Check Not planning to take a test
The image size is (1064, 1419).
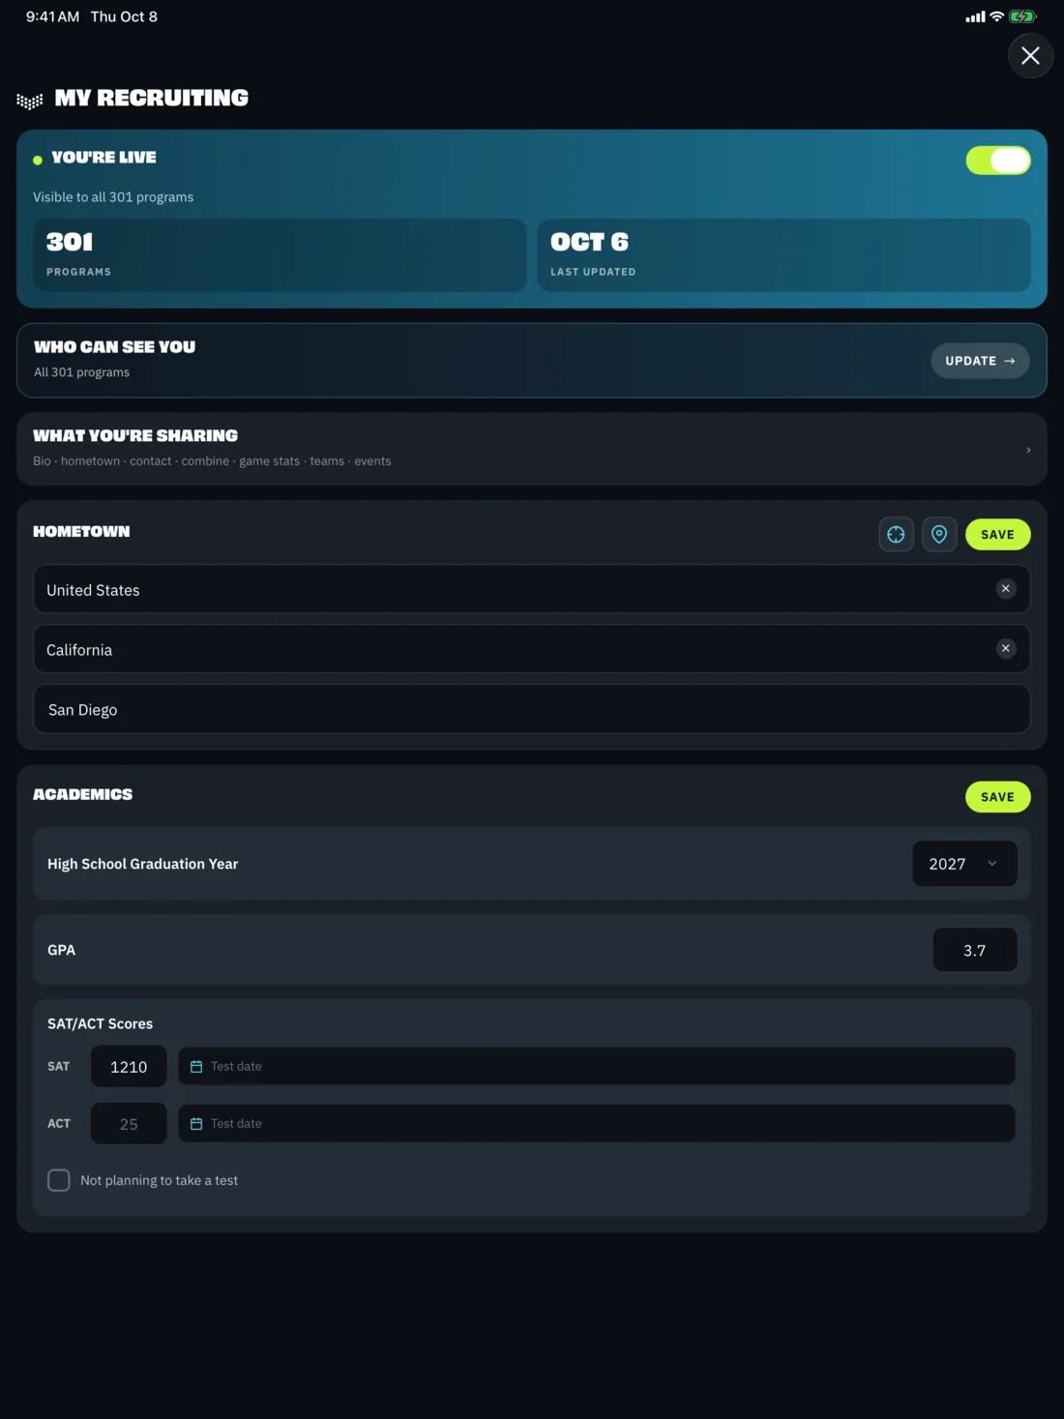59,1180
